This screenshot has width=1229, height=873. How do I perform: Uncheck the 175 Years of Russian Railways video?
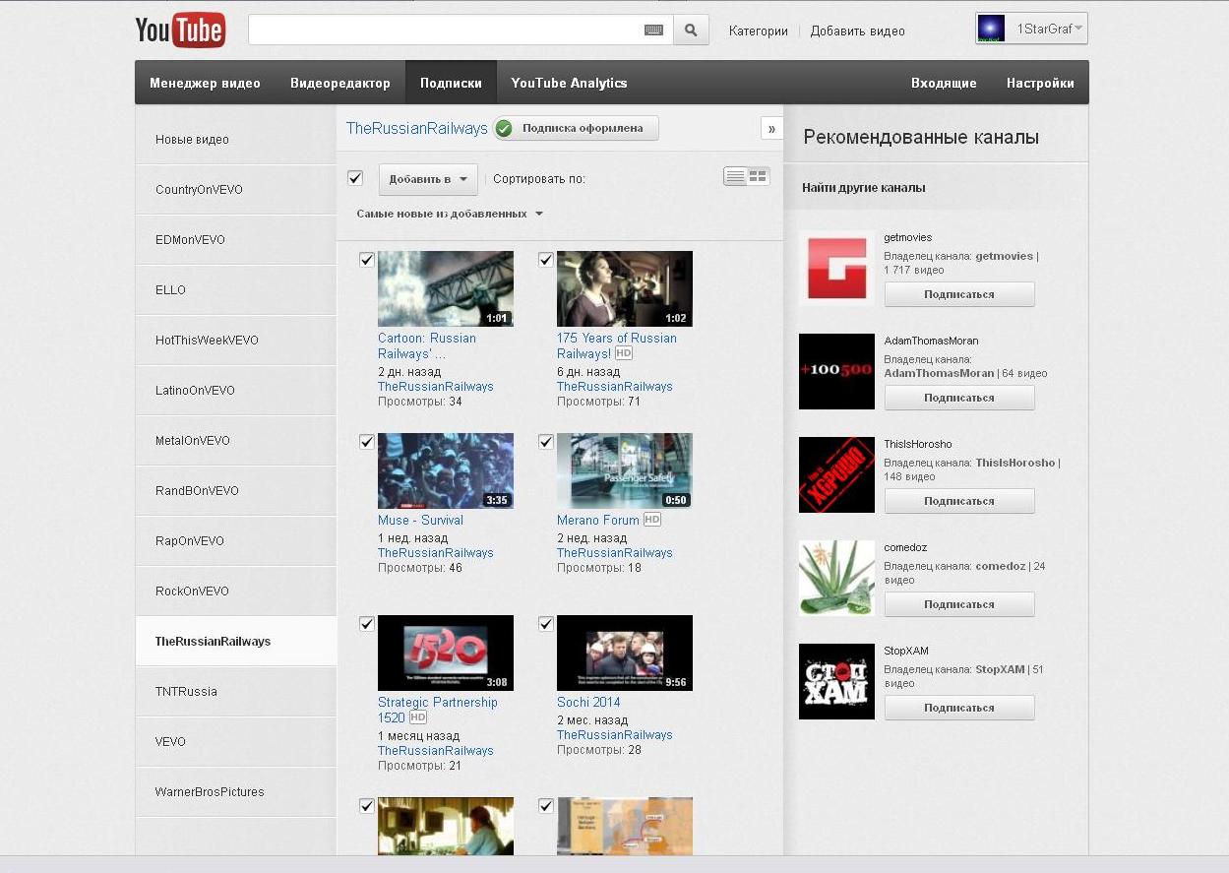point(546,260)
